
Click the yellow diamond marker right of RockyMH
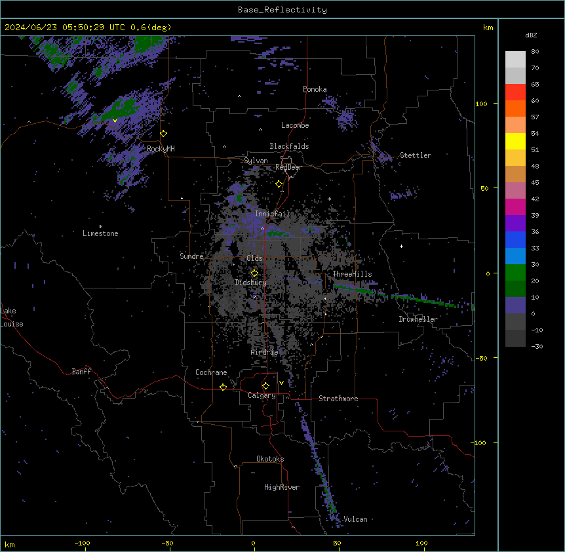(x=164, y=134)
